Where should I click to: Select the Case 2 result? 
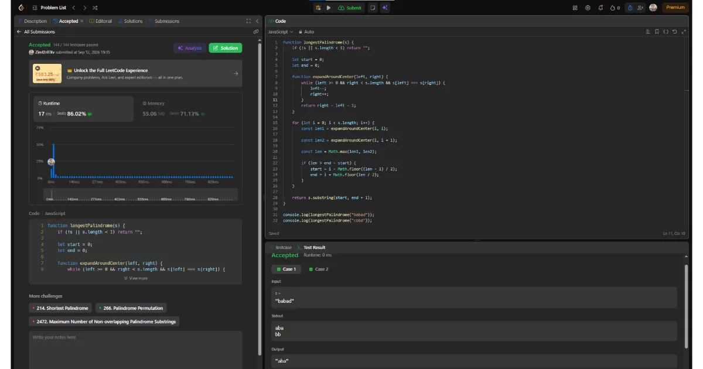319,269
